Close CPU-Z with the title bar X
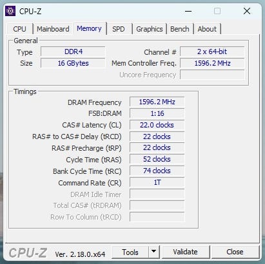The image size is (265, 264). click(x=247, y=11)
